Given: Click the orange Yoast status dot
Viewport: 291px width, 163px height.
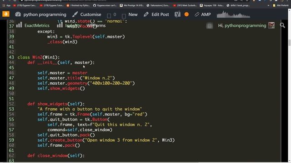Looking at the screenshot, I should click(186, 14).
